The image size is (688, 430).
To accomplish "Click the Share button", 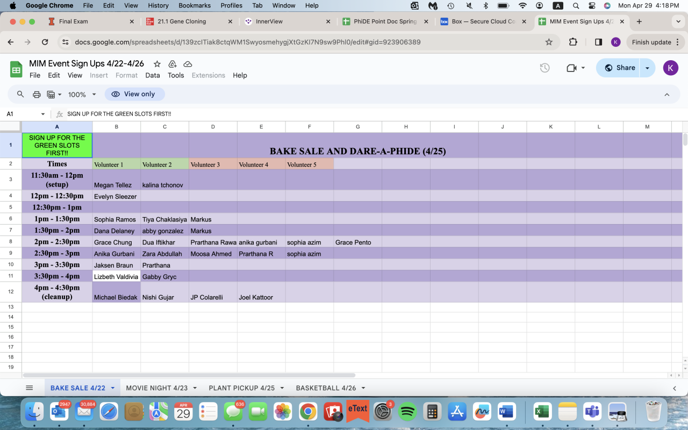I will click(x=619, y=68).
